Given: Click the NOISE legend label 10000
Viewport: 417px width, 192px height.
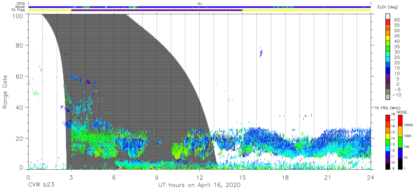Looking at the screenshot, I should [x=409, y=125].
